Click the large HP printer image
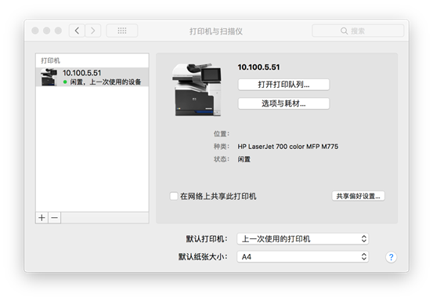This screenshot has width=433, height=301. tap(197, 89)
